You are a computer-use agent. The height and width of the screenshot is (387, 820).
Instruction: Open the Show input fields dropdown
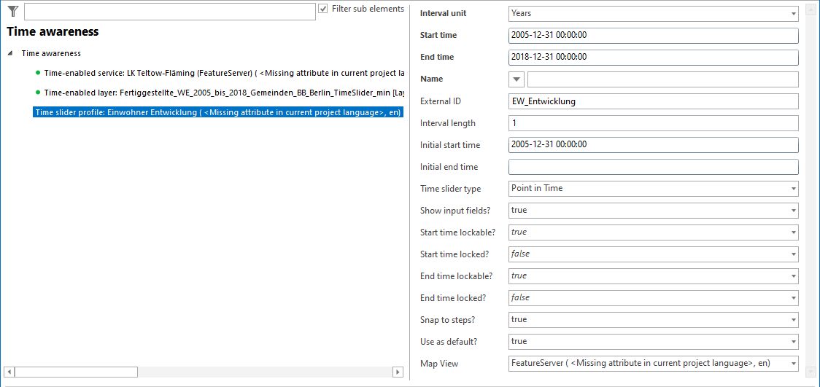coord(653,211)
